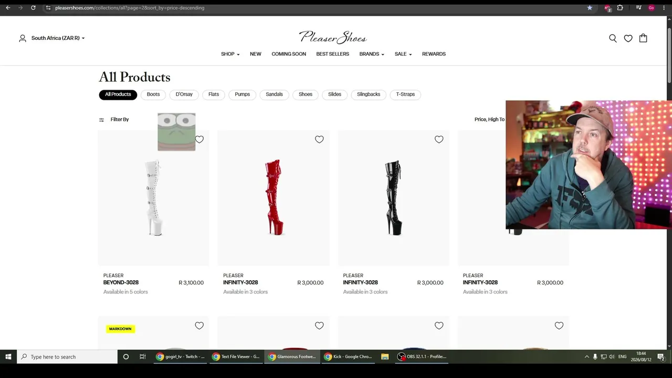Open the shopping bag cart icon
Screen dimensions: 672x378
643,38
